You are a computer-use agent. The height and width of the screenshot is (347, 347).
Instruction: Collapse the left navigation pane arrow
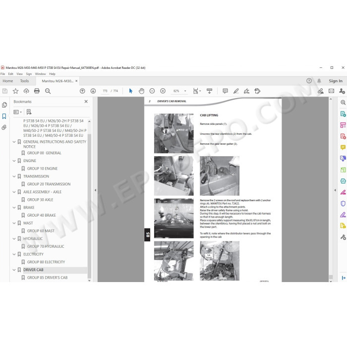click(x=95, y=190)
